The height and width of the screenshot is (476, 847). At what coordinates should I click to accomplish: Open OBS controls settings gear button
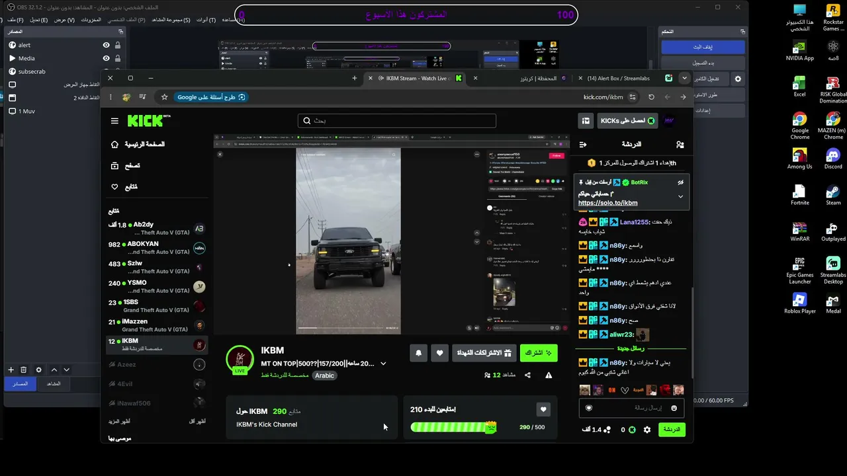[738, 79]
